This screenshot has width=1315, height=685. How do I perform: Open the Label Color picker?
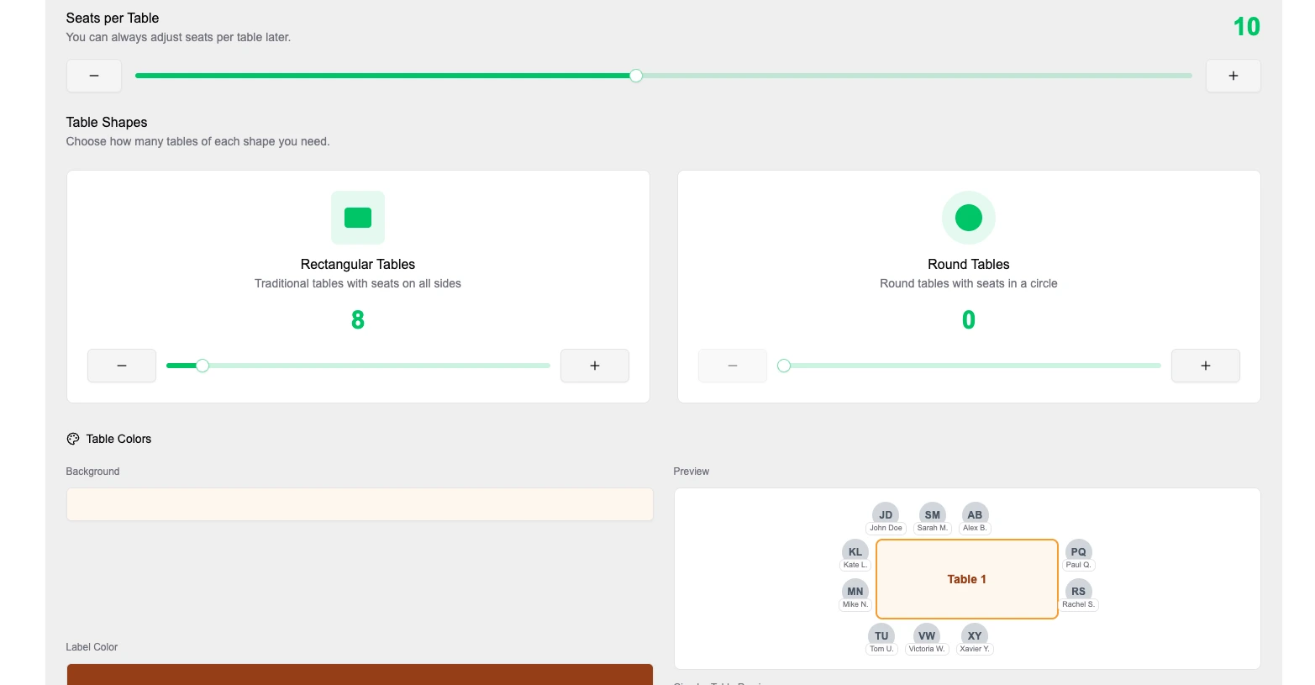pos(360,675)
